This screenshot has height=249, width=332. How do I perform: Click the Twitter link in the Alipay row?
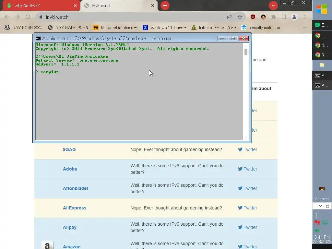coord(247,227)
